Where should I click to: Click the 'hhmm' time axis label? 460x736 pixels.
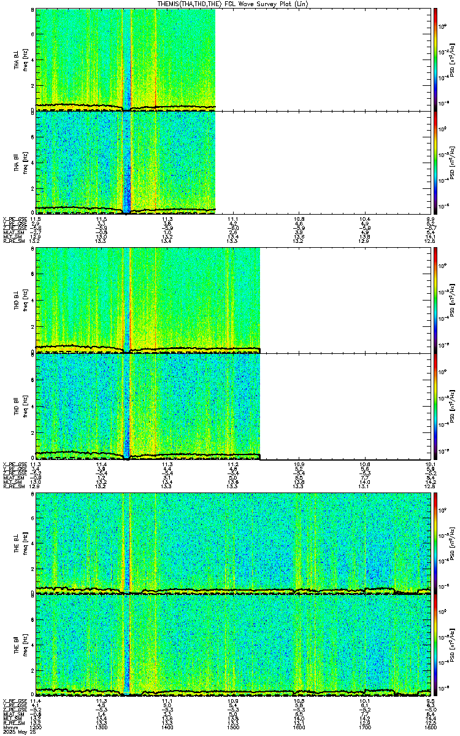[x=9, y=726]
